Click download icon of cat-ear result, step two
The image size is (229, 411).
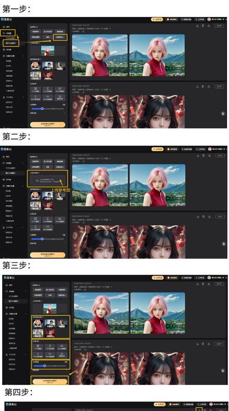click(198, 217)
